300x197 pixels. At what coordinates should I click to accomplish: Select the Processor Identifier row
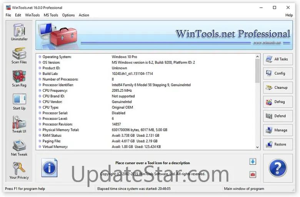[x=147, y=85]
